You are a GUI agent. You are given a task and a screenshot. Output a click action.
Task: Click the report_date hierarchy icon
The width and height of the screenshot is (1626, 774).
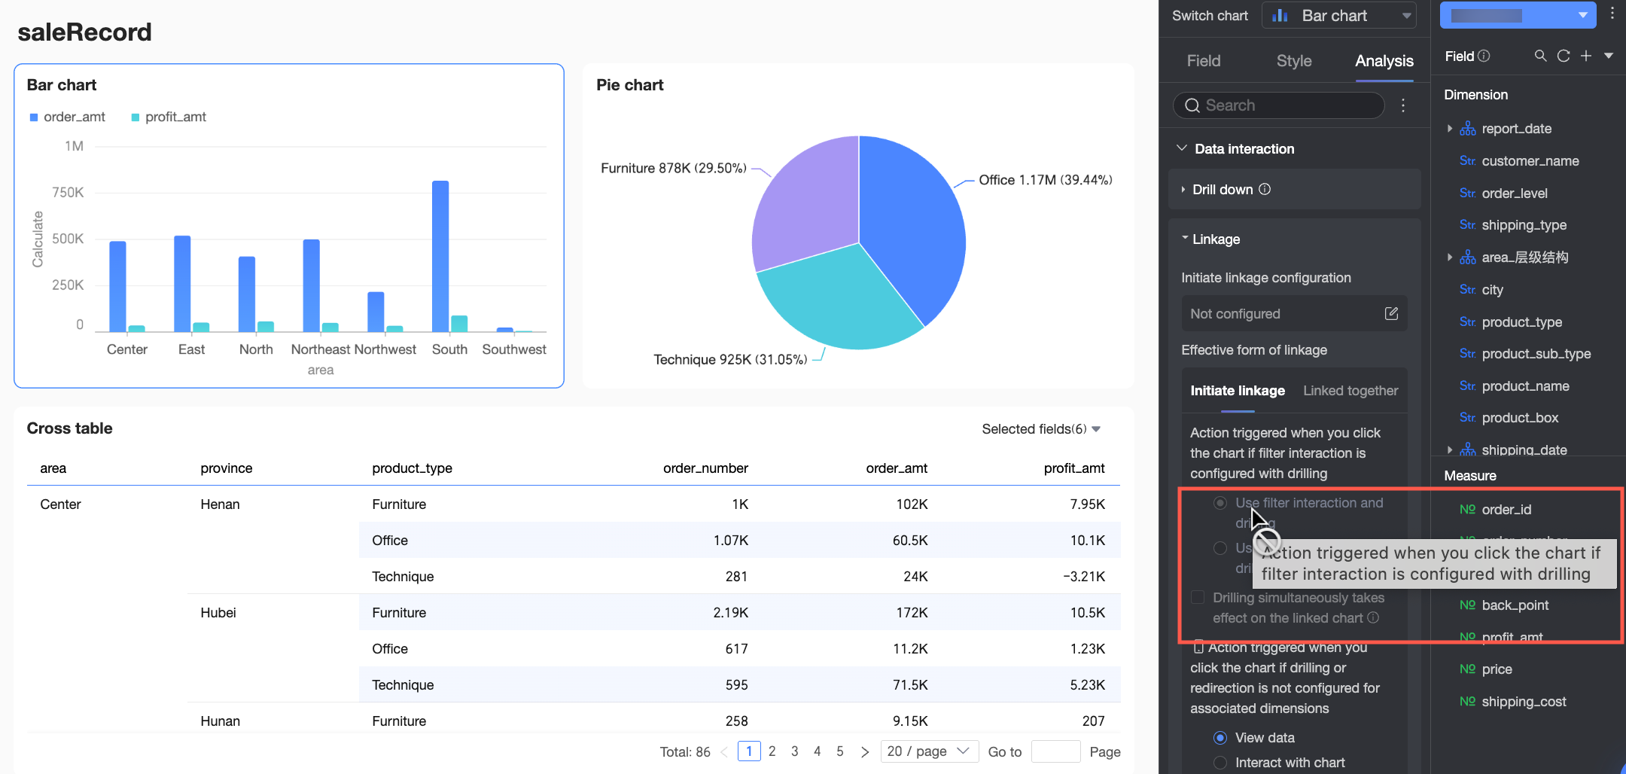pyautogui.click(x=1467, y=129)
